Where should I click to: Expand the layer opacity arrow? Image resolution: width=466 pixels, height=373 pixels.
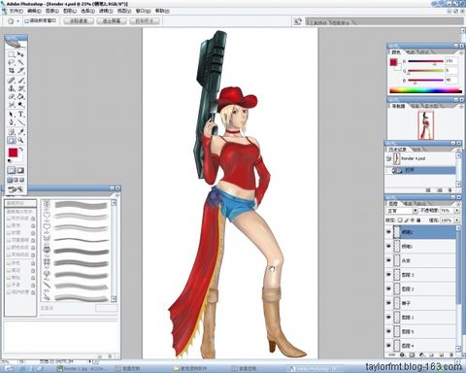(456, 211)
